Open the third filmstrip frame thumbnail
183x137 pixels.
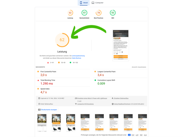pos(71,123)
